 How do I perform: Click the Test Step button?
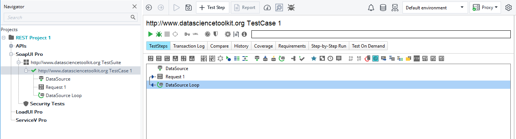[x=212, y=7]
